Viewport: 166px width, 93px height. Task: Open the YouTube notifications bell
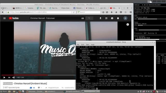pos(118,18)
